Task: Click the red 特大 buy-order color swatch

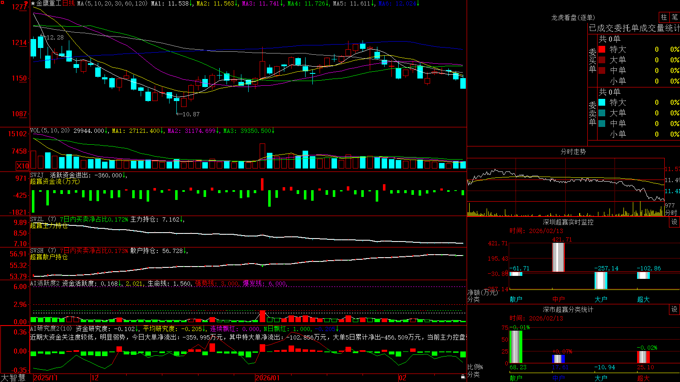Action: coord(602,49)
